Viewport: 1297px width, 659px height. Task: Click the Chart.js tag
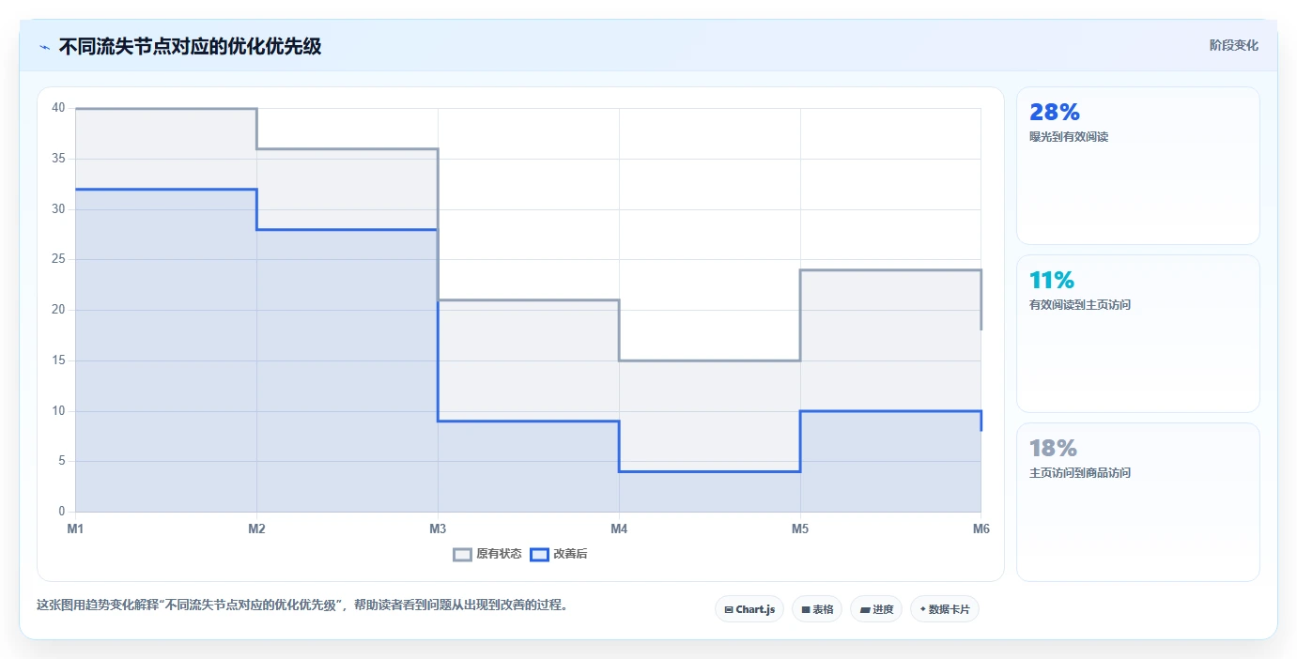(749, 609)
